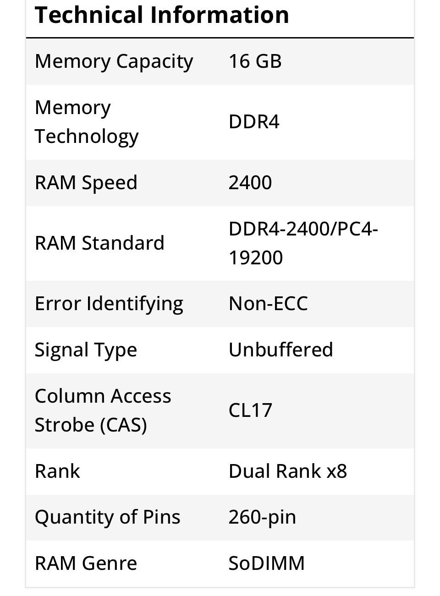Click the Non-ECC value
Image resolution: width=440 pixels, height=596 pixels.
point(268,303)
